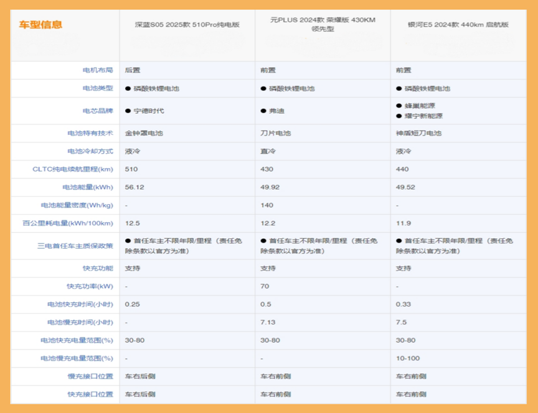
Task: Click the 快充接口位置 row label
Action: coord(90,394)
